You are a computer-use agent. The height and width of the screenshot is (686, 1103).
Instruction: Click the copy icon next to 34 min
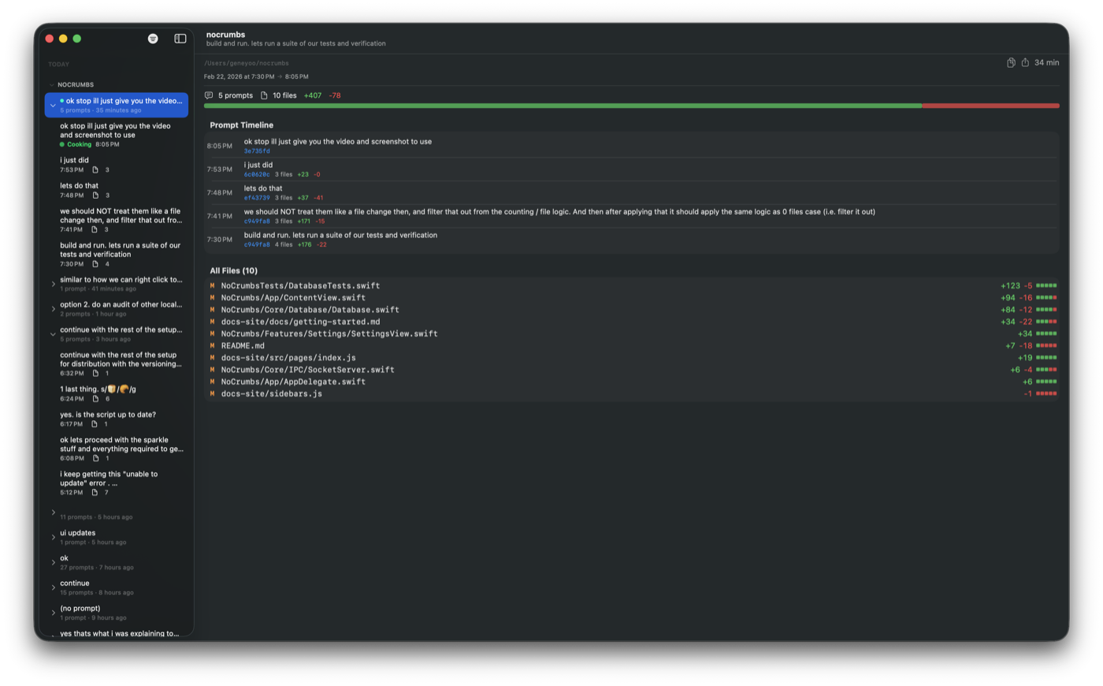(x=1011, y=62)
